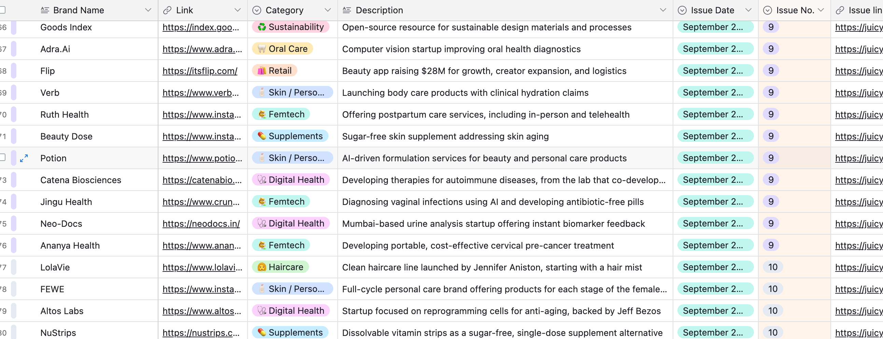Open the Link column dropdown arrow
This screenshot has width=883, height=339.
[x=238, y=10]
